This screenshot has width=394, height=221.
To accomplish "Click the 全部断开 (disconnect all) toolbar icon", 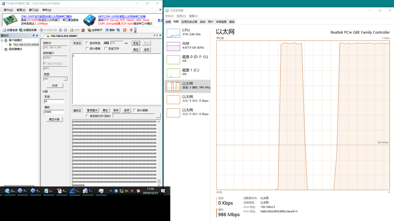I will [x=89, y=30].
